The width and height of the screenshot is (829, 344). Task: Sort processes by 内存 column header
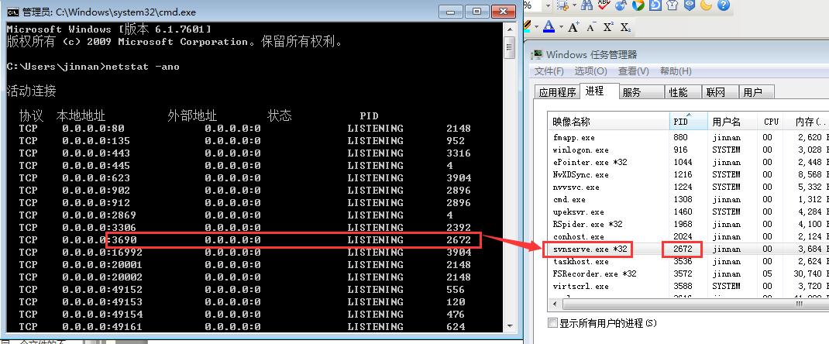(805, 122)
